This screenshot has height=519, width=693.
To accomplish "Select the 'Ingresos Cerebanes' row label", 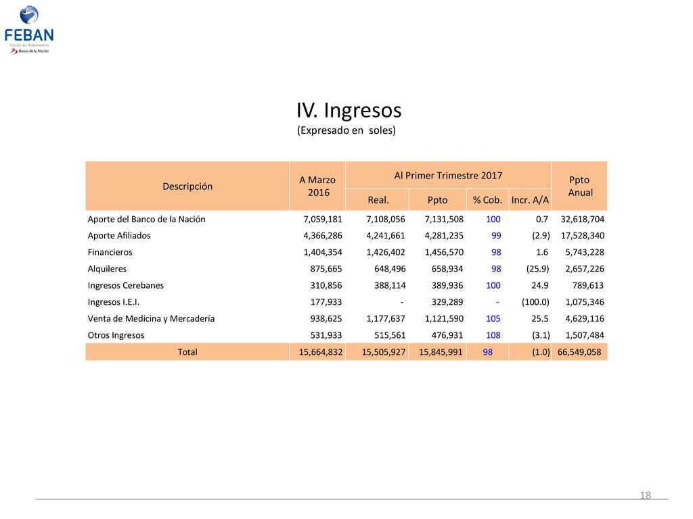I will (x=125, y=286).
